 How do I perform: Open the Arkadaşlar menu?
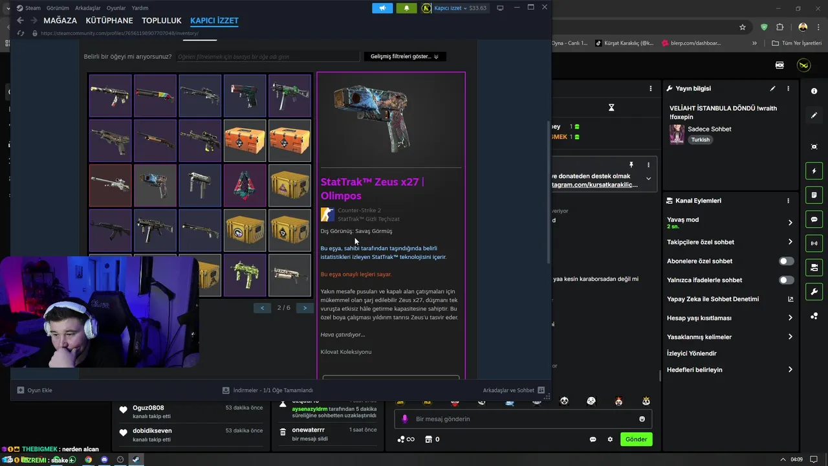click(x=87, y=8)
